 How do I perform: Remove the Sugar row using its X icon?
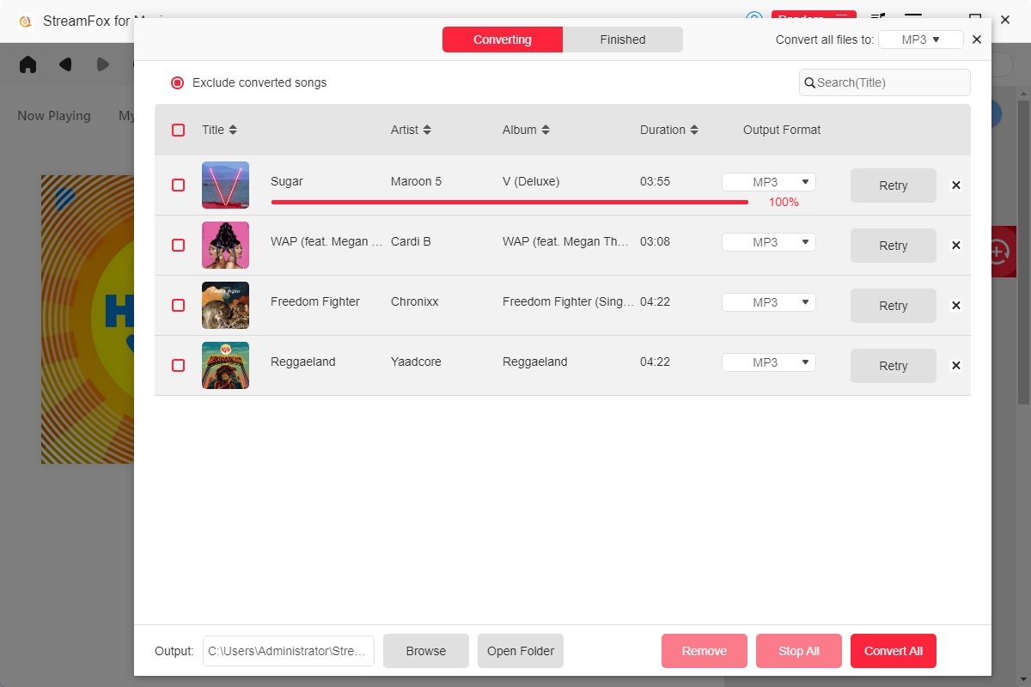(956, 185)
